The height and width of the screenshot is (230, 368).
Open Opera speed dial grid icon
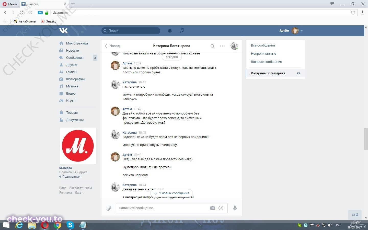coord(30,13)
